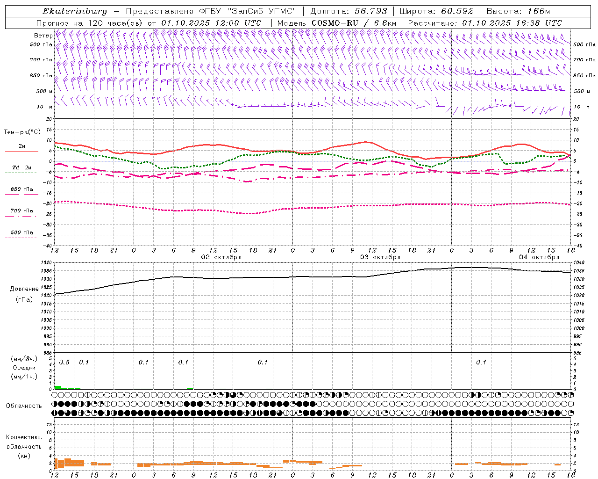598x479 pixels.
Task: Click the '04 октября' date label
Action: (539, 257)
